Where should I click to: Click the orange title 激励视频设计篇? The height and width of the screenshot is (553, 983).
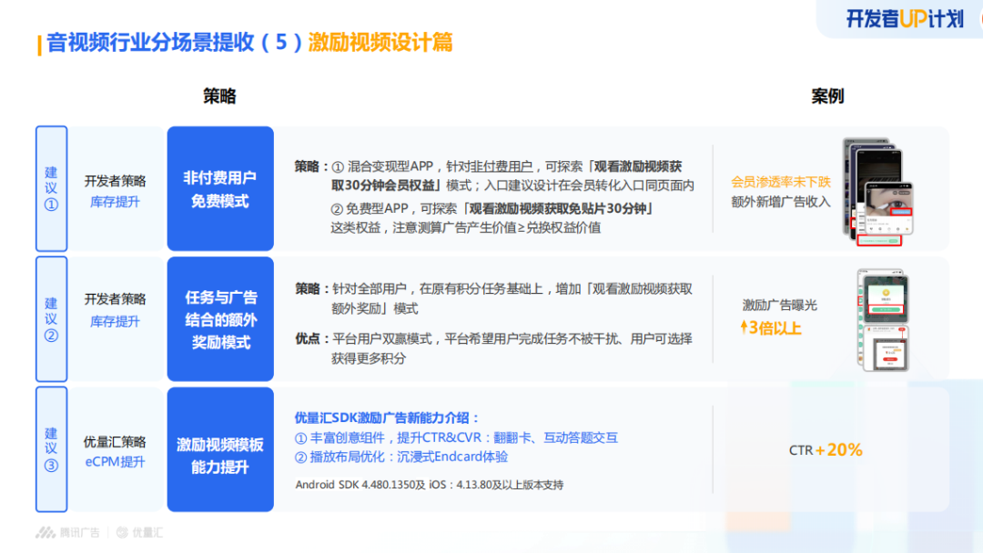point(380,43)
